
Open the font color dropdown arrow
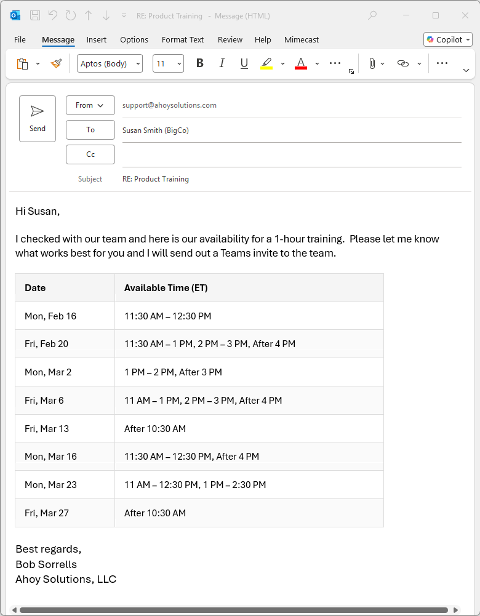317,63
